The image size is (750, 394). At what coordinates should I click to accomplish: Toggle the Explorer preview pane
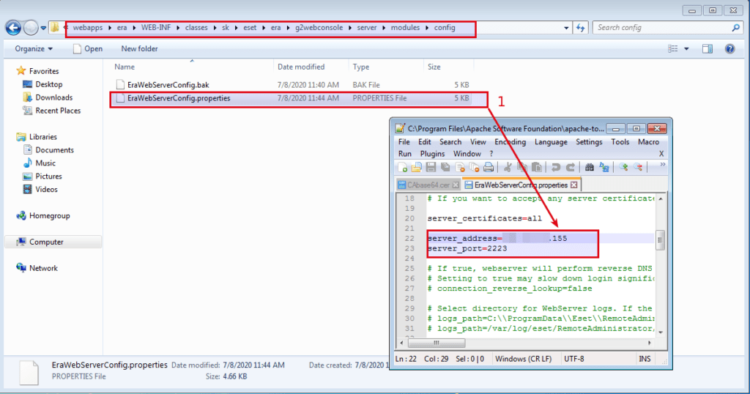(x=708, y=49)
